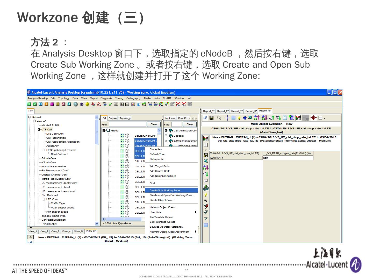Click the hash grid icon in report toolbar
Image resolution: width=373 pixels, height=280 pixels.
pyautogui.click(x=245, y=118)
